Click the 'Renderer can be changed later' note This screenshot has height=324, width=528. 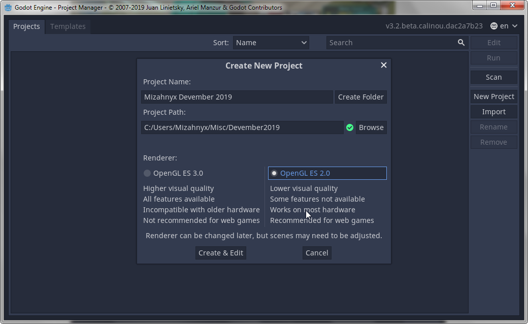263,236
